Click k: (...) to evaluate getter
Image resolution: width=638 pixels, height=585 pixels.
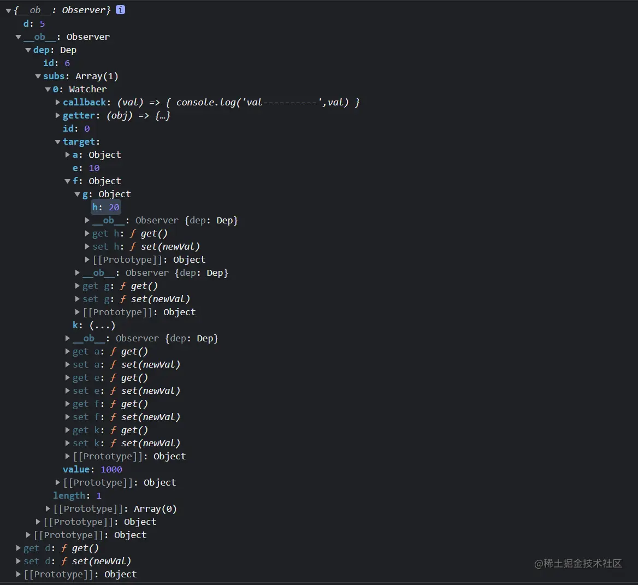pyautogui.click(x=102, y=326)
